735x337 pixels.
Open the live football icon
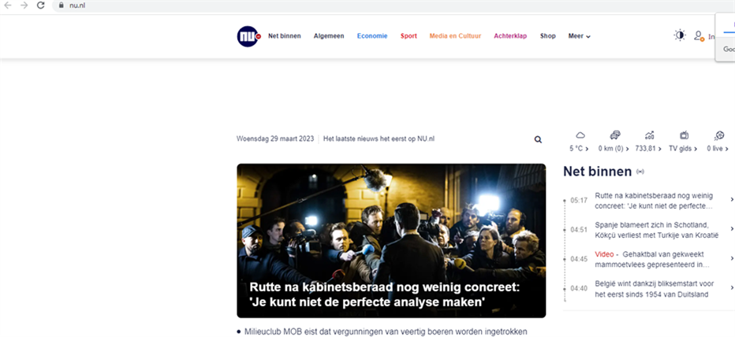point(718,135)
